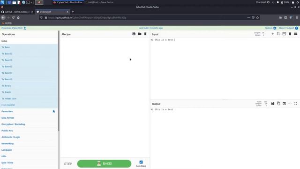The width and height of the screenshot is (300, 169).
Task: Select To Base64 operation in results
Action: pos(29,73)
